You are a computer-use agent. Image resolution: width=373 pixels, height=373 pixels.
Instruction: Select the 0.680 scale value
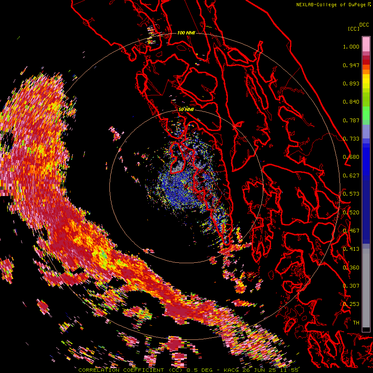click(x=351, y=157)
